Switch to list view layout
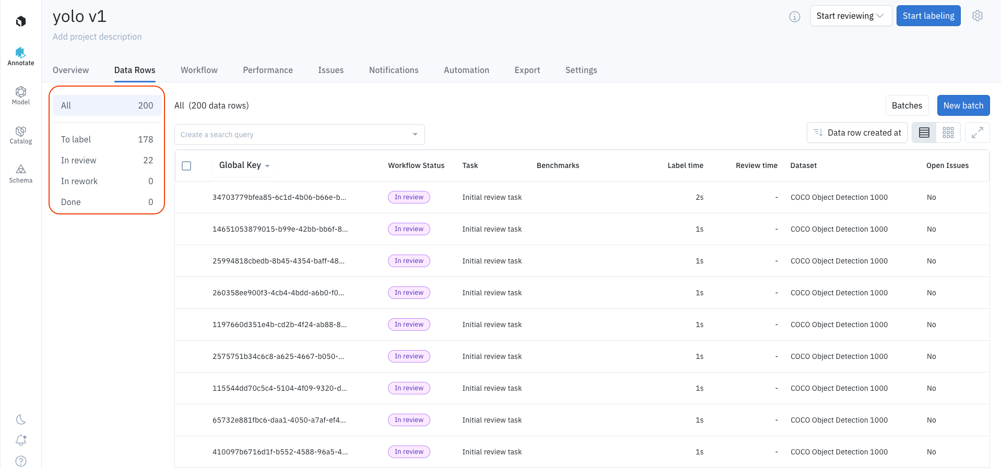This screenshot has height=469, width=1001. pyautogui.click(x=924, y=133)
